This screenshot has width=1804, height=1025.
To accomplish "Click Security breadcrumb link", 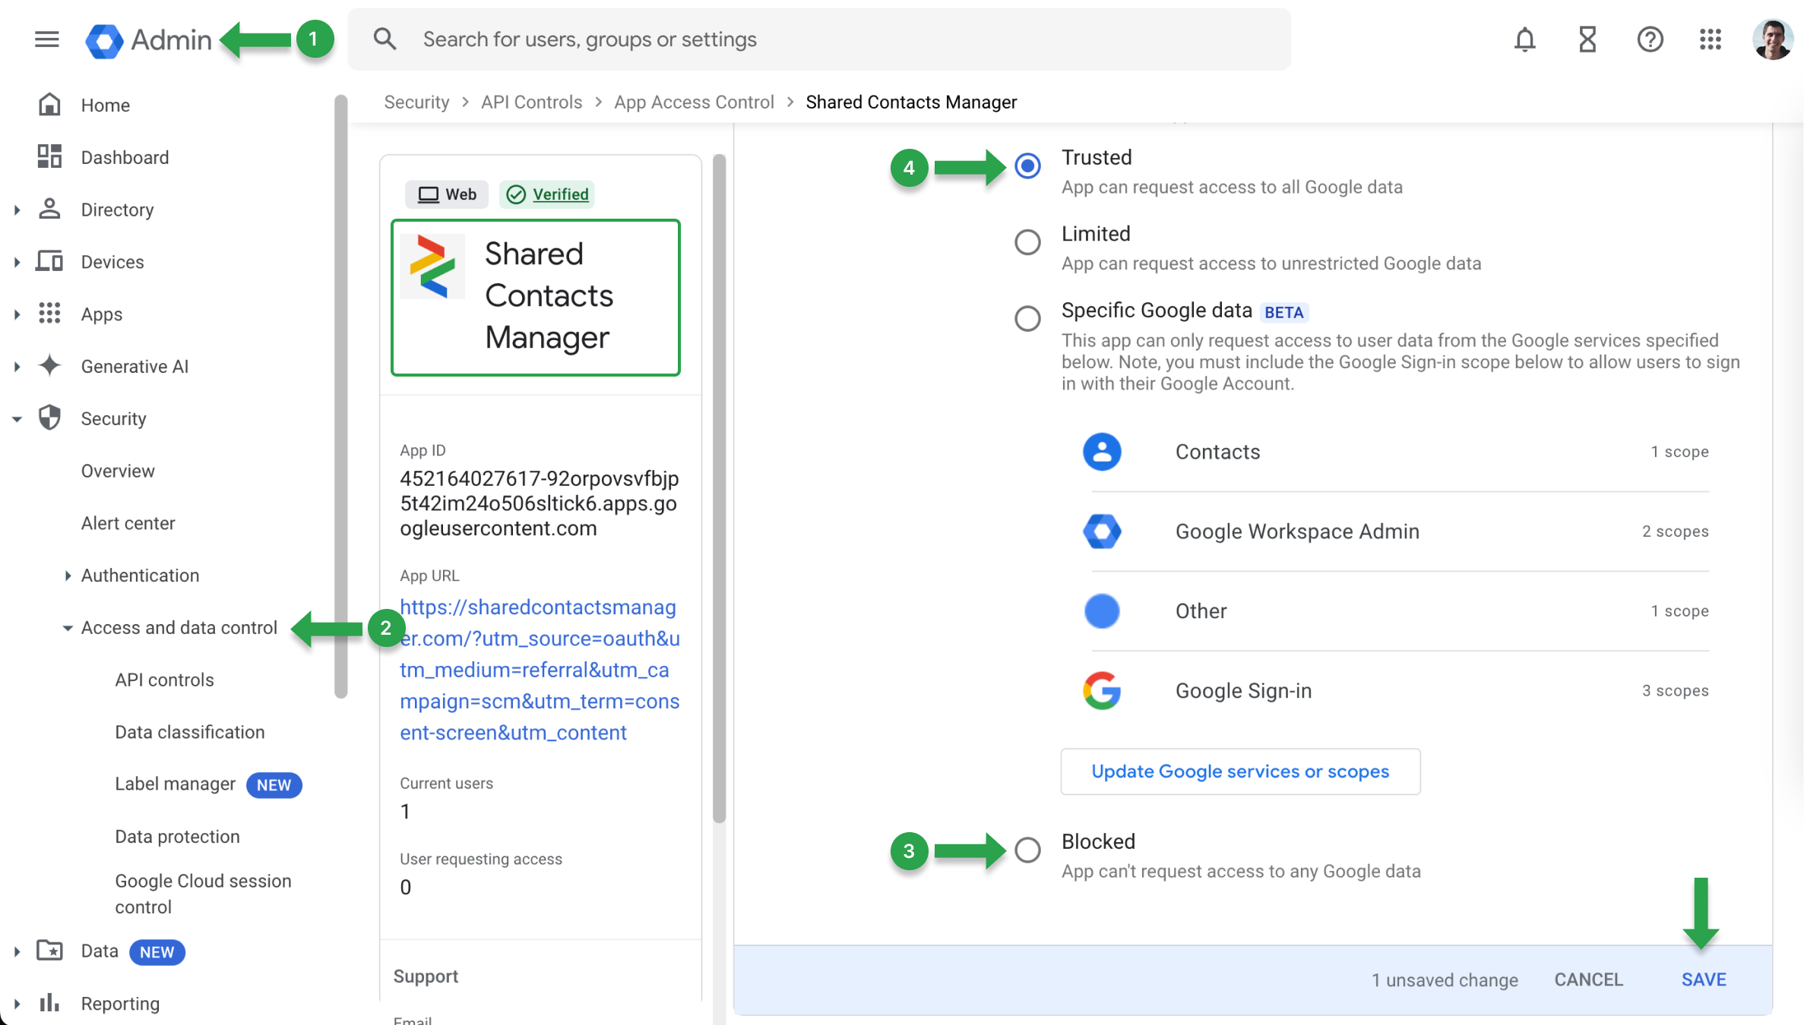I will (416, 102).
